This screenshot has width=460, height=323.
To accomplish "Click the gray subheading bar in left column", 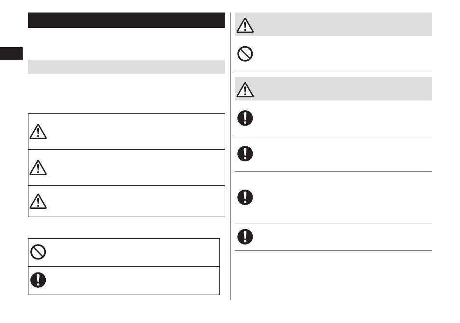I will 126,67.
